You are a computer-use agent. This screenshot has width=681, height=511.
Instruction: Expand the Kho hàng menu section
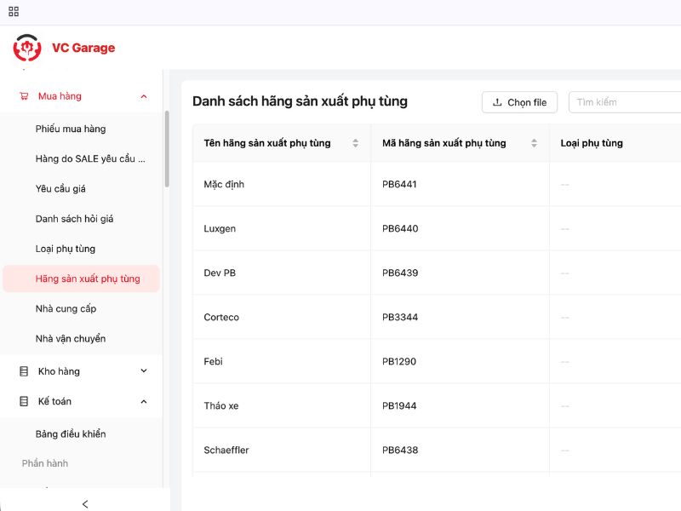click(x=143, y=371)
